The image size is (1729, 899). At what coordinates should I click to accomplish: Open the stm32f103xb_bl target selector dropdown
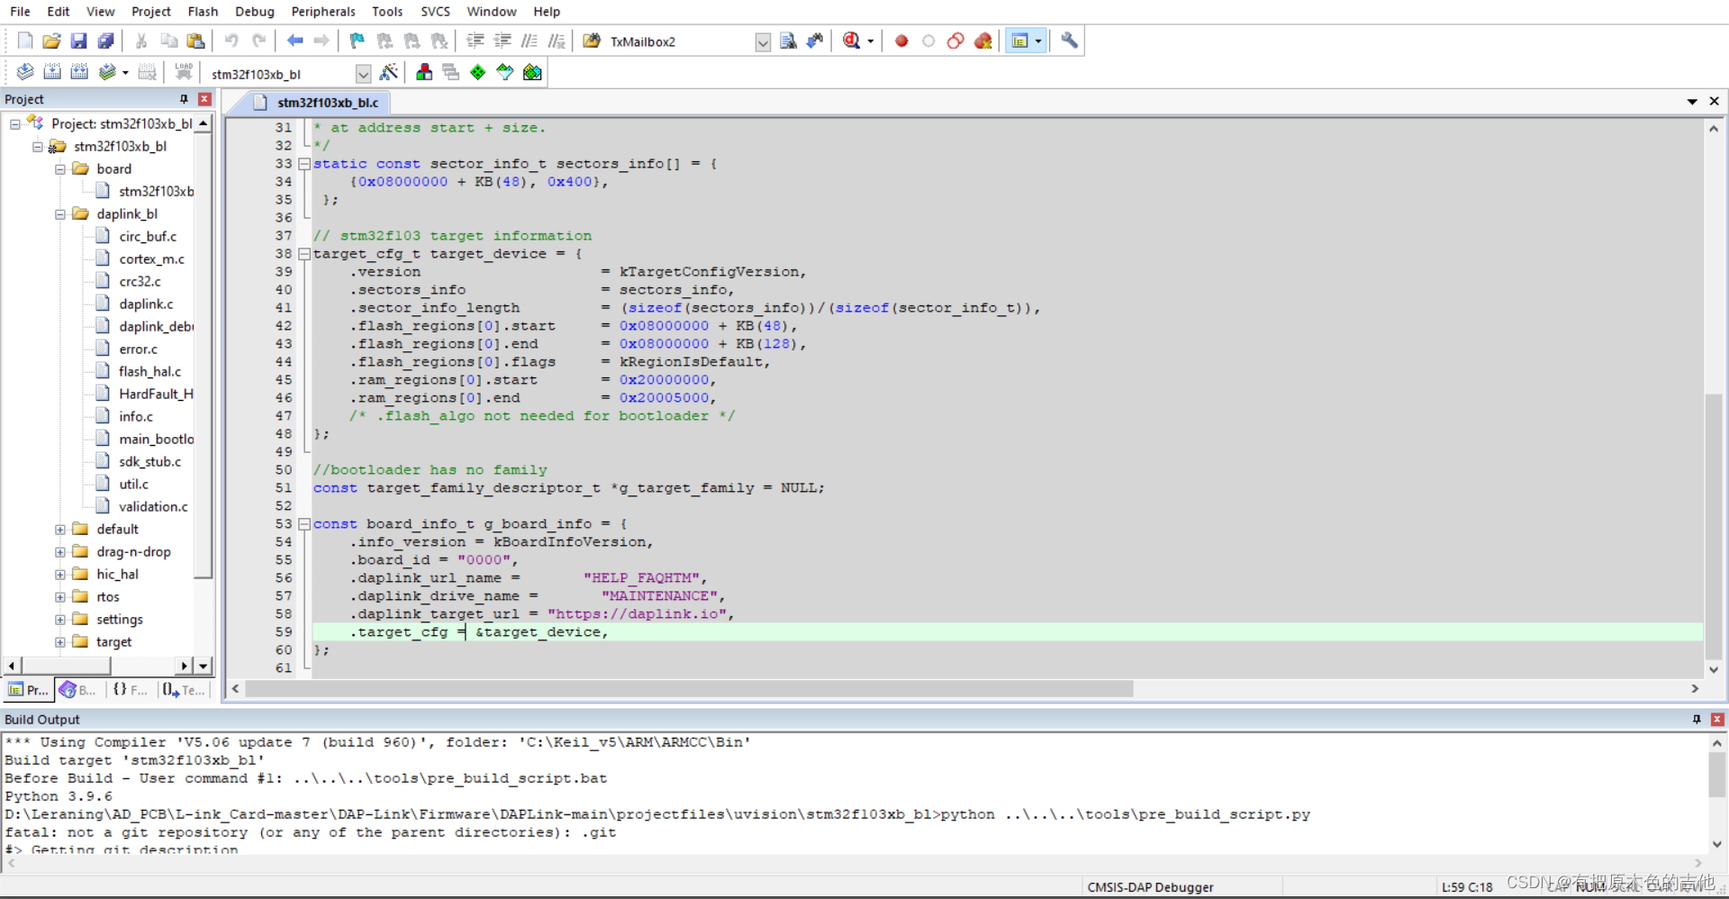point(363,74)
